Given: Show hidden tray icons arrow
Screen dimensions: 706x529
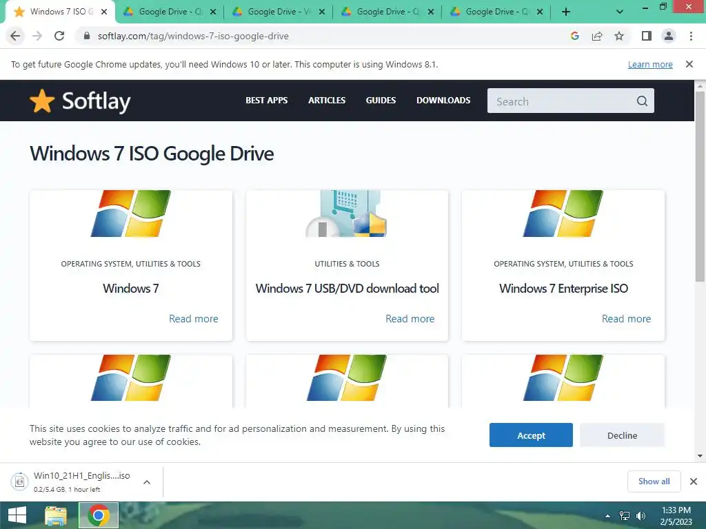Looking at the screenshot, I should coord(608,516).
